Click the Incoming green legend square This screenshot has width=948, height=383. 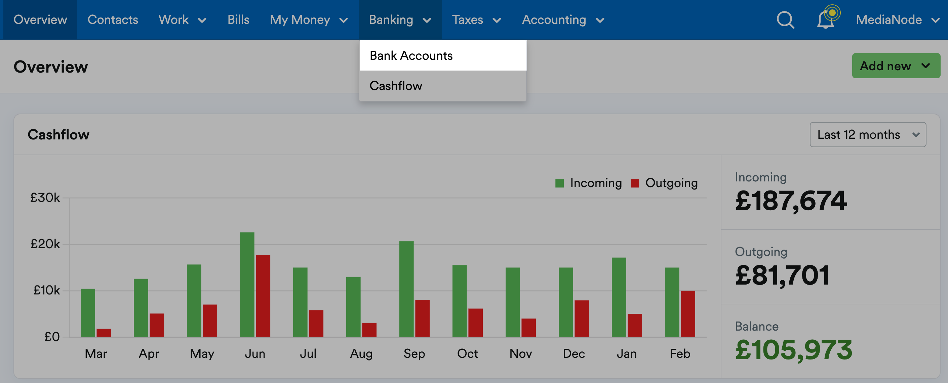[560, 182]
